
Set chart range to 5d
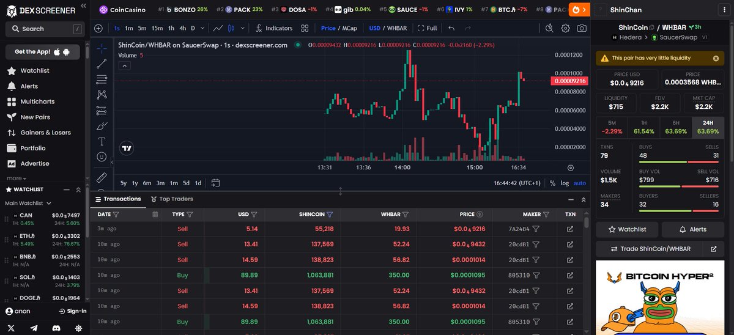[x=186, y=183]
